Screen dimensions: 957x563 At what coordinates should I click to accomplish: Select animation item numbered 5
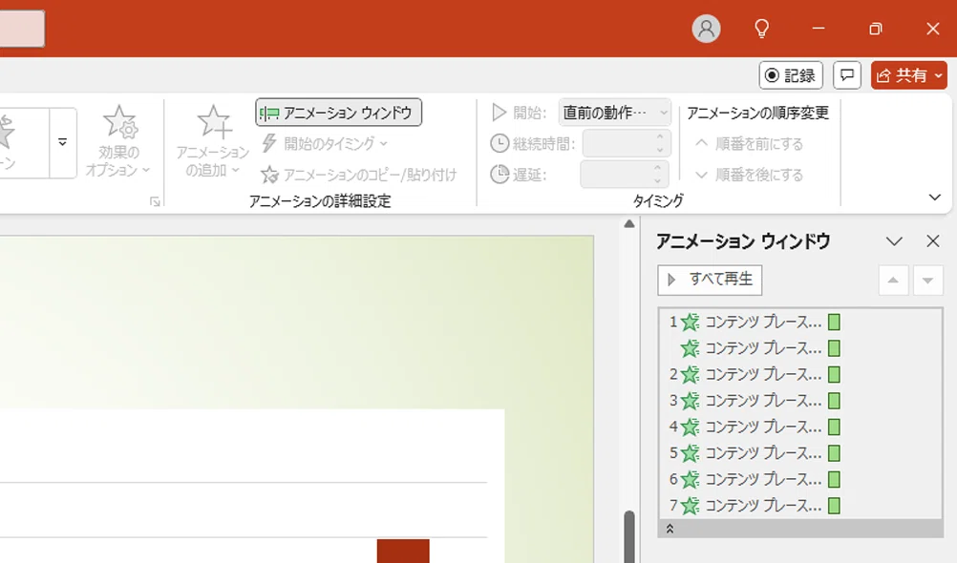pos(800,453)
